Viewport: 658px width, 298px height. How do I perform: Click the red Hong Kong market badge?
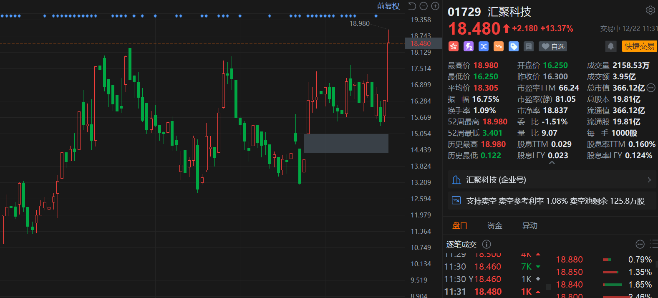pyautogui.click(x=454, y=46)
